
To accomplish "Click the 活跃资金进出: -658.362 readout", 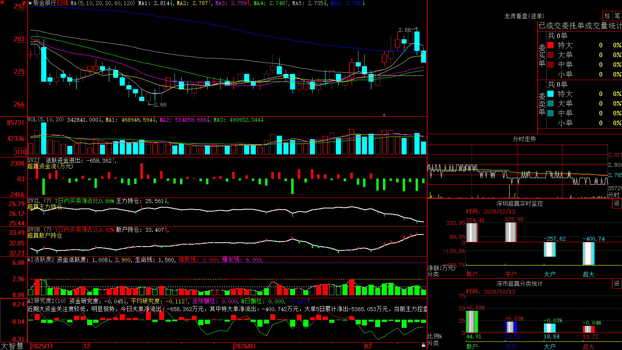I will (79, 160).
